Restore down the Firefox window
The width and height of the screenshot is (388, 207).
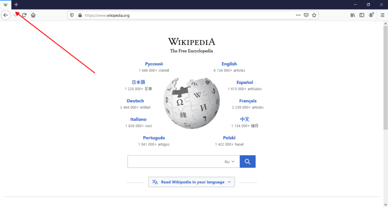coord(368,5)
